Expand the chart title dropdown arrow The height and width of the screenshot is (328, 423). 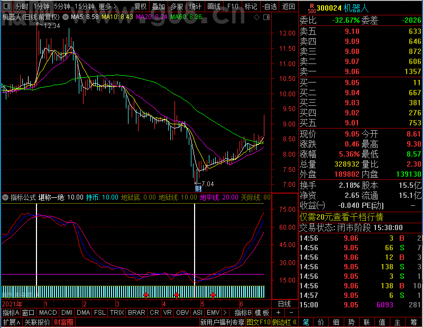tap(65, 17)
